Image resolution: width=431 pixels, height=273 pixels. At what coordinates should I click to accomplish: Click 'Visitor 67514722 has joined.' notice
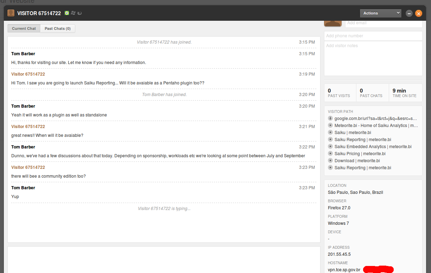164,42
